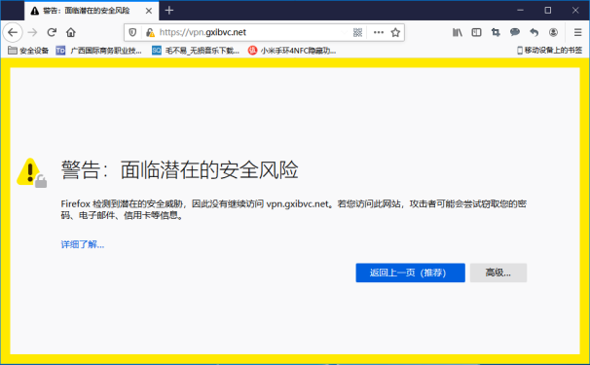Open QR code icon in address bar
590x365 pixels.
pos(358,33)
